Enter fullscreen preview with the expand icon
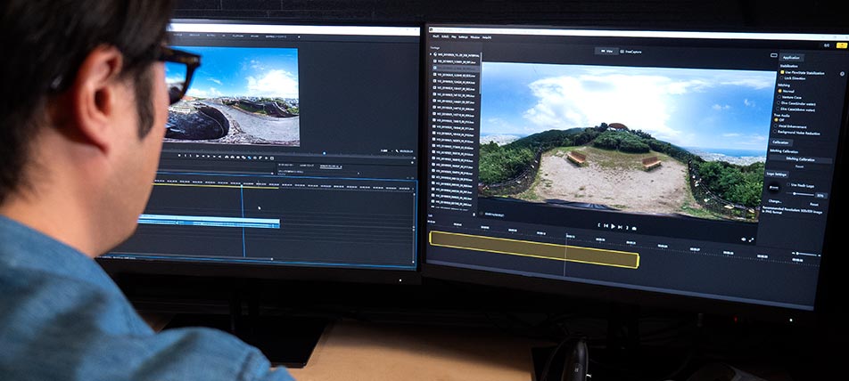 click(751, 240)
